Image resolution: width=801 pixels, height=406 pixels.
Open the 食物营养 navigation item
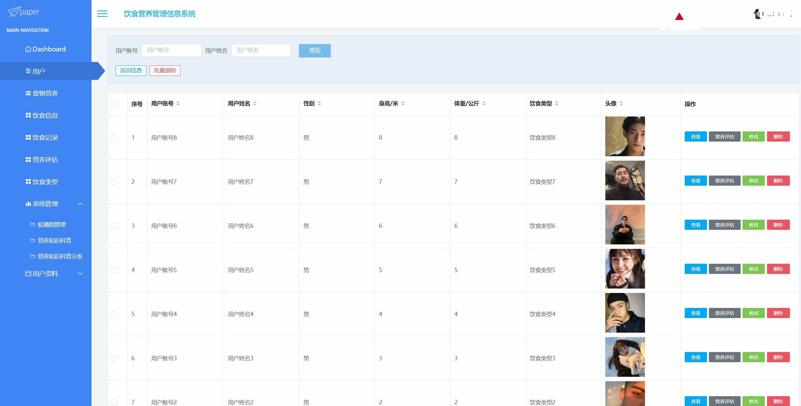tap(45, 93)
